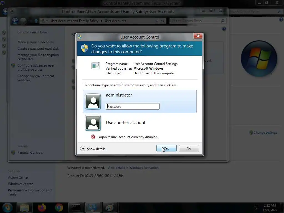
Task: Select User Accounts and Family Safety breadcrumb
Action: point(74,21)
